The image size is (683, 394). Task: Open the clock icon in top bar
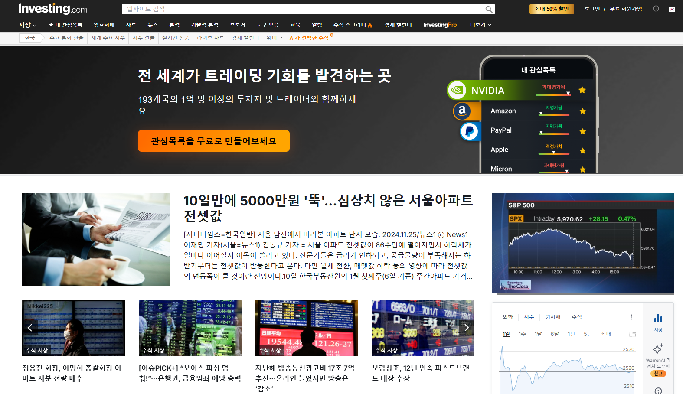coord(656,9)
